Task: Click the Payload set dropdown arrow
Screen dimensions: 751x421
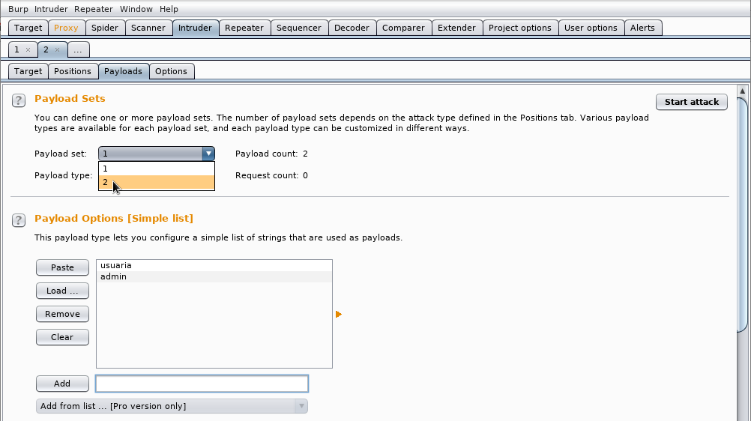Action: [x=208, y=154]
